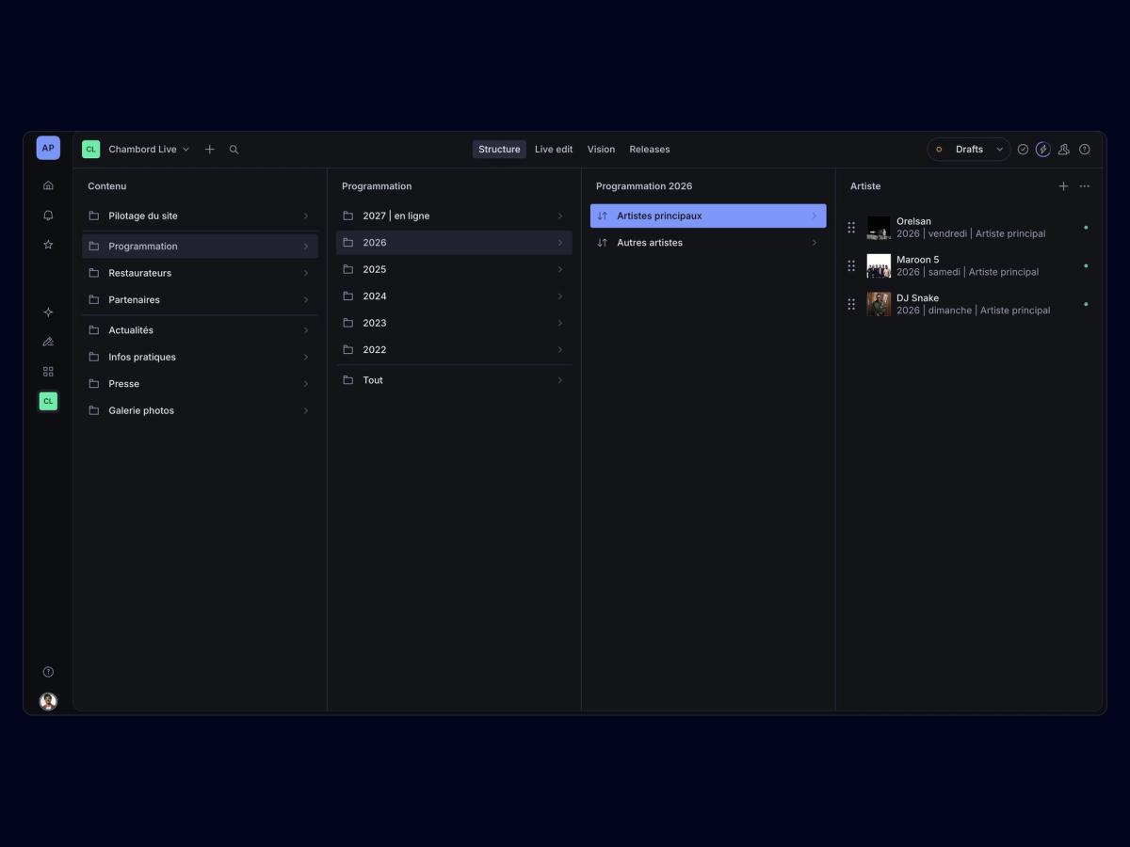Click the drag handle beside Orelsan

[851, 228]
